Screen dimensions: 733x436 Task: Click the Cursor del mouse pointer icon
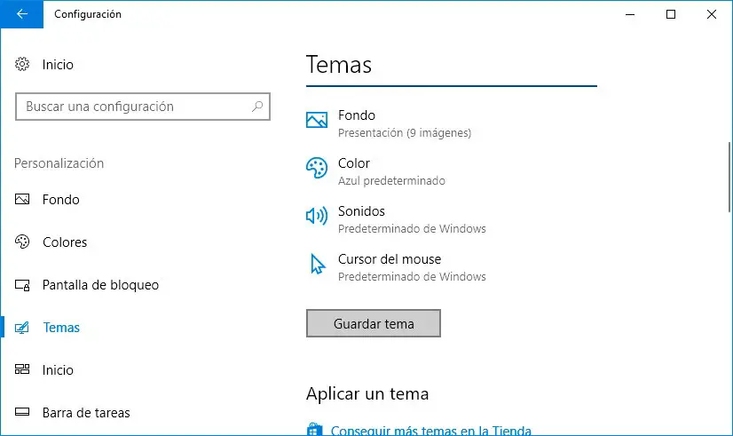point(317,265)
